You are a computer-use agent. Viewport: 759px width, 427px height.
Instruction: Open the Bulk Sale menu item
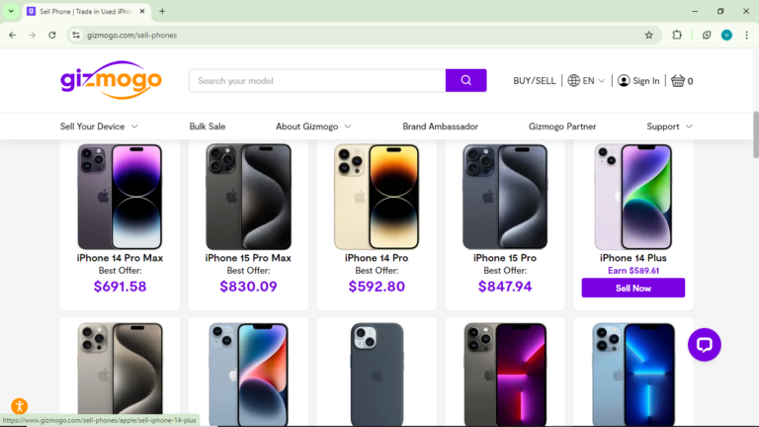coord(208,127)
